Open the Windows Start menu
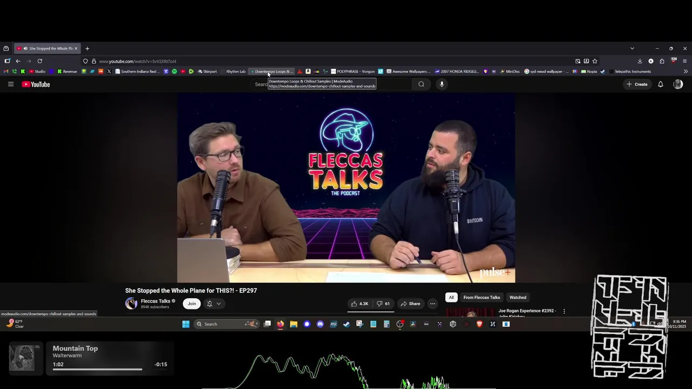Viewport: 692px width, 389px height. (x=186, y=324)
